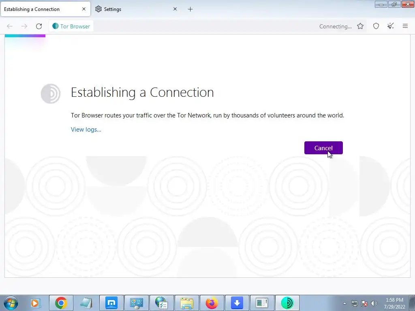Open the notepad taskbar icon

pyautogui.click(x=86, y=303)
